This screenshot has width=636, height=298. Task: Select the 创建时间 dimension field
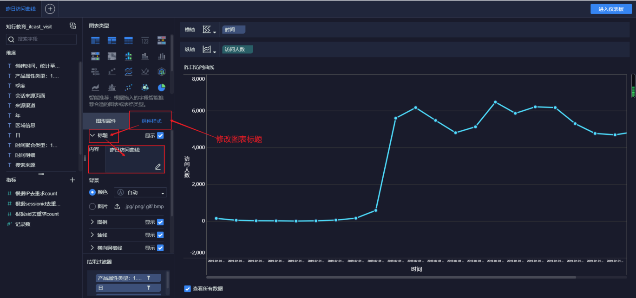click(x=38, y=66)
